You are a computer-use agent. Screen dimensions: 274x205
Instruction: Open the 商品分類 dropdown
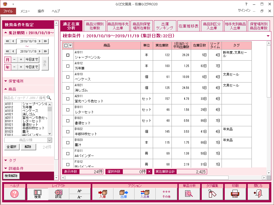[28, 140]
